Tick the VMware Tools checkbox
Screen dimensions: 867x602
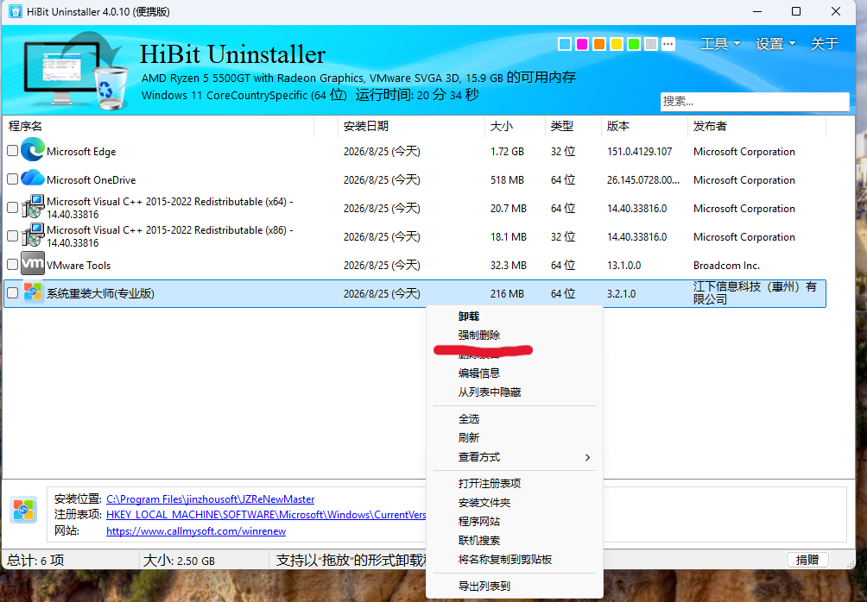click(13, 265)
